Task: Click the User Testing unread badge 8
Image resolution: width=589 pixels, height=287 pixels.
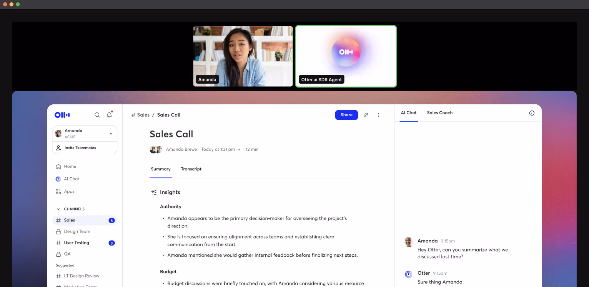Action: coord(111,243)
